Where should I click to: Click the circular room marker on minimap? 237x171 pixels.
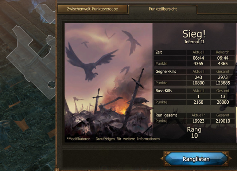point(52,85)
